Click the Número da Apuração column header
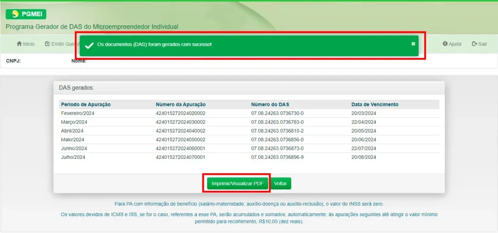The height and width of the screenshot is (233, 498). 180,105
